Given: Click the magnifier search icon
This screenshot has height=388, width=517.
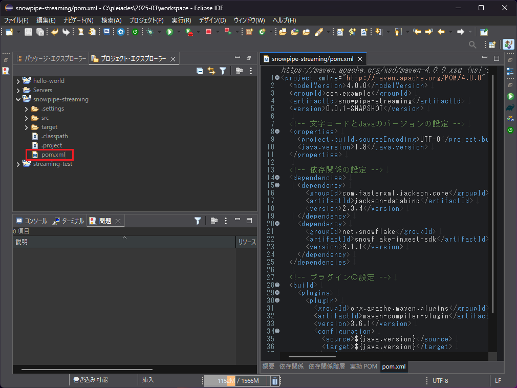Looking at the screenshot, I should tap(472, 45).
